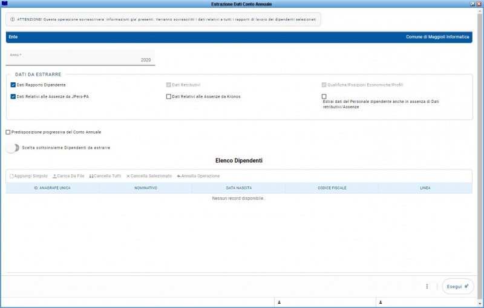The image size is (484, 308).
Task: Click the Aggiungi Singolo toolbar item
Action: 29,176
